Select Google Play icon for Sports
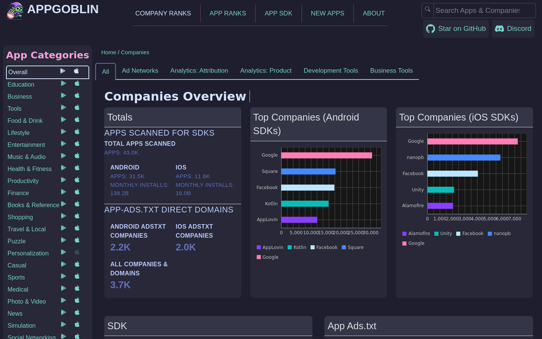 pos(64,276)
